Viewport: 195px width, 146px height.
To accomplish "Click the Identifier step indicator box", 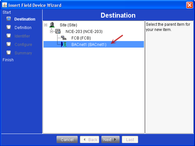I will pos(8,36).
